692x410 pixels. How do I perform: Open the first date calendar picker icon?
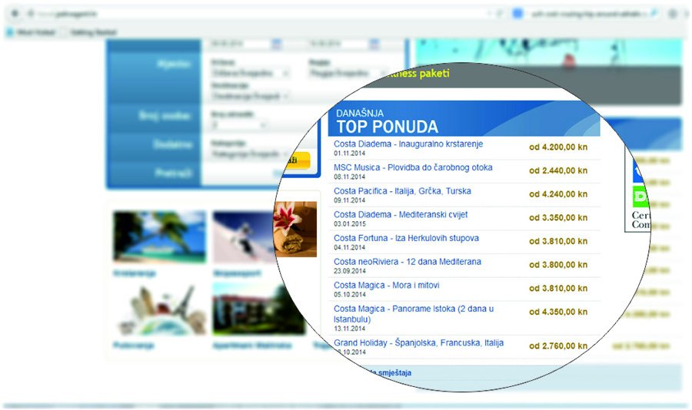pos(277,44)
